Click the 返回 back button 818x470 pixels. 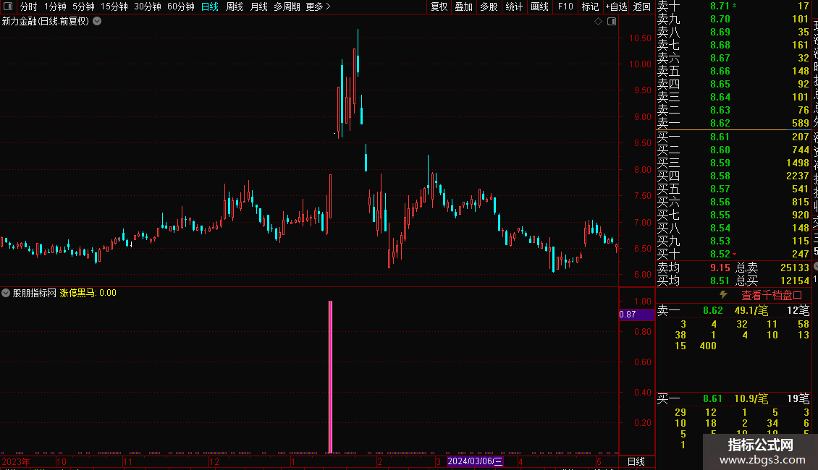[x=641, y=7]
